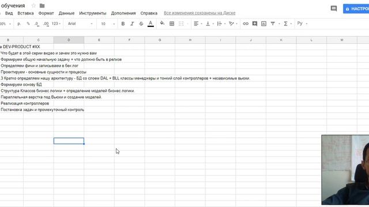
Task: Click the merge cells icon
Action: [181, 24]
